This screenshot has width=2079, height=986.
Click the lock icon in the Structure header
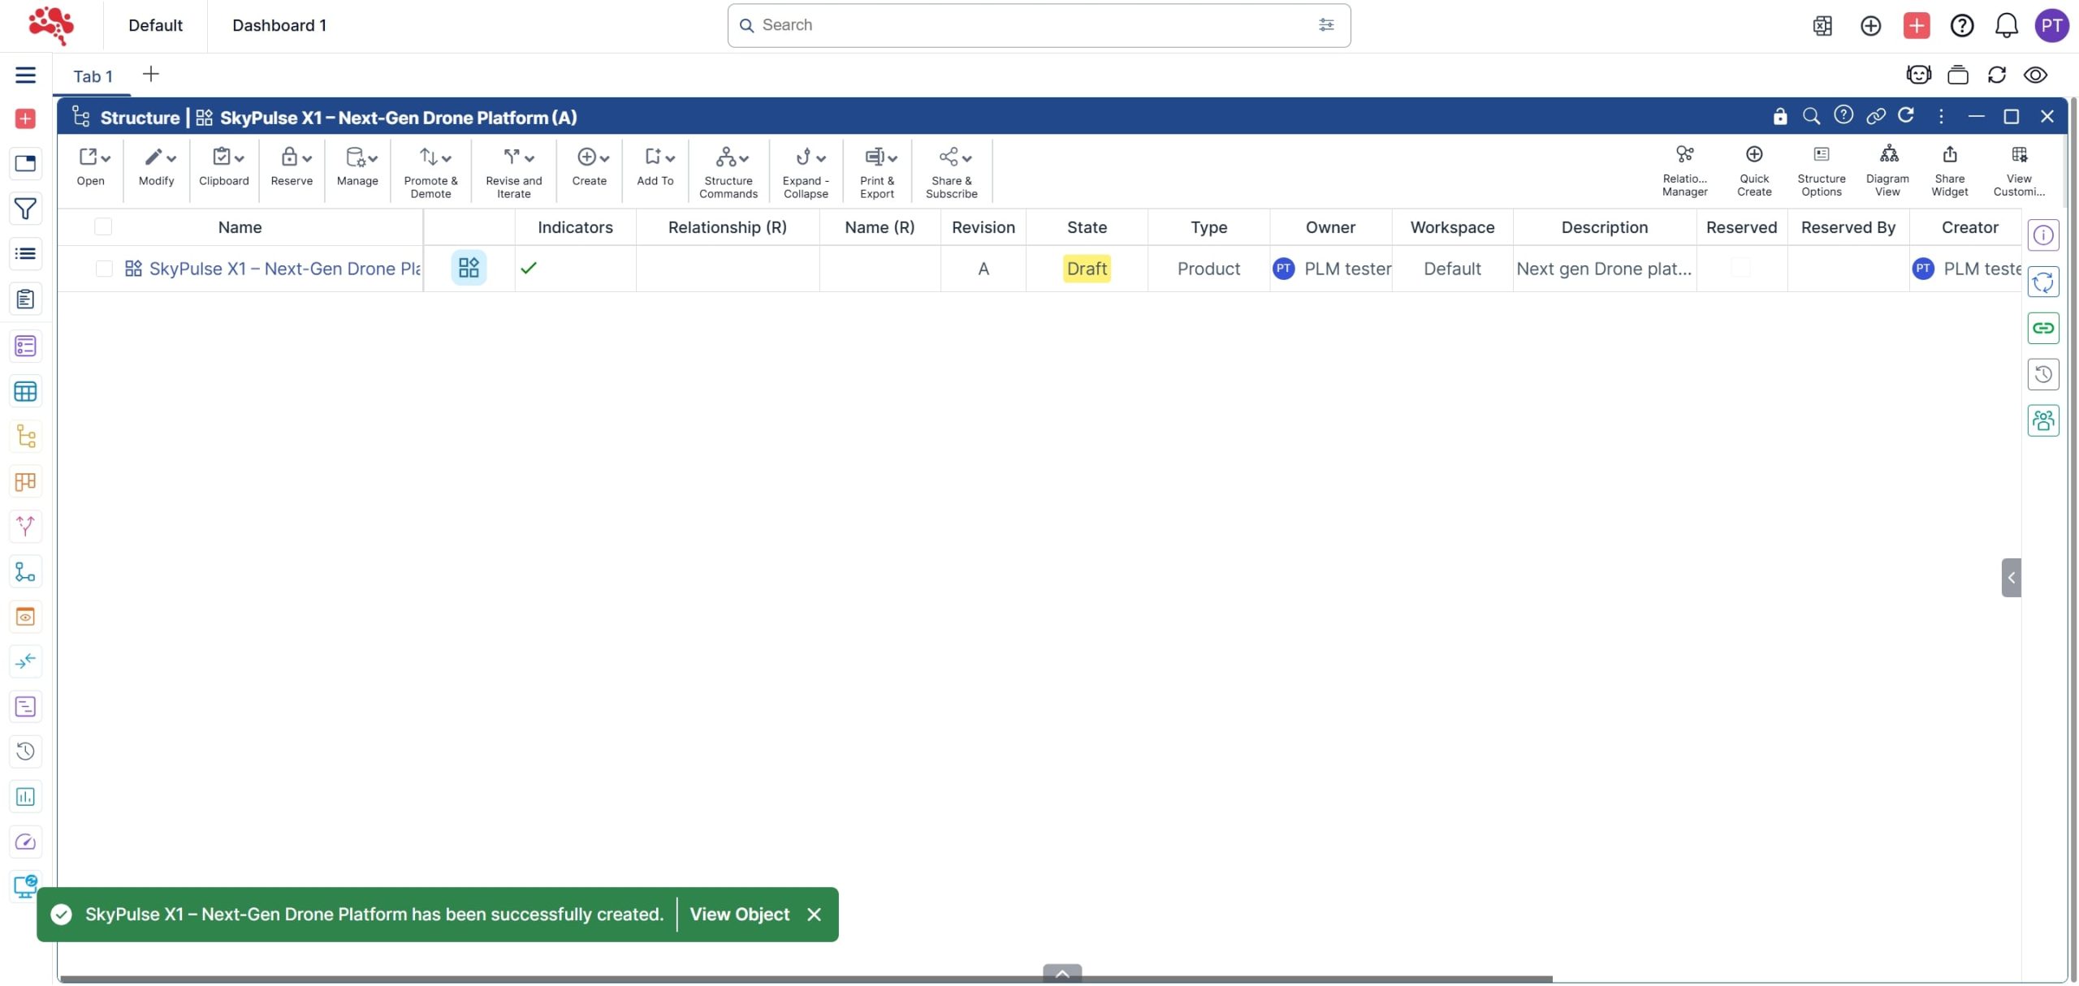coord(1779,117)
